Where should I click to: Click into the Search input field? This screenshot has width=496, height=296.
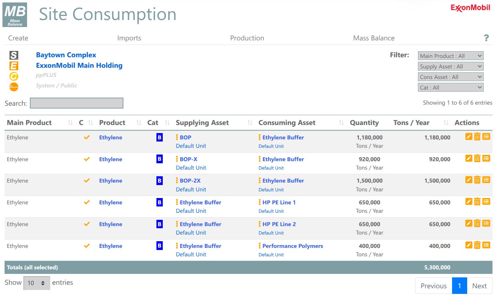point(77,103)
